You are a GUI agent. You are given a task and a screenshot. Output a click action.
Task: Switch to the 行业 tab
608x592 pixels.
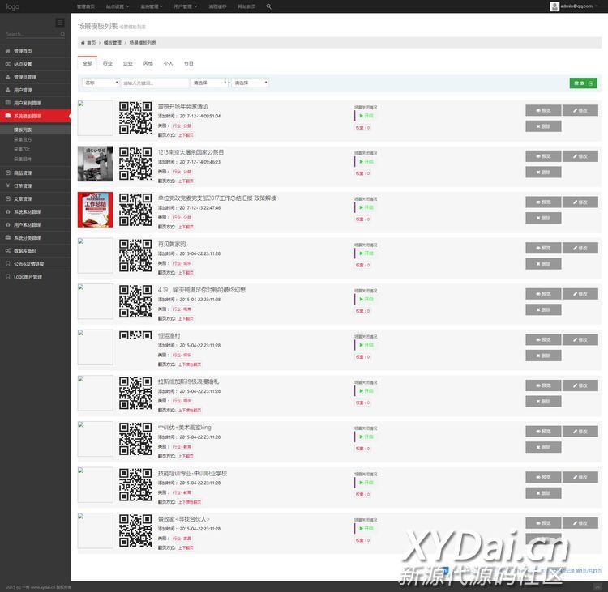(x=107, y=63)
